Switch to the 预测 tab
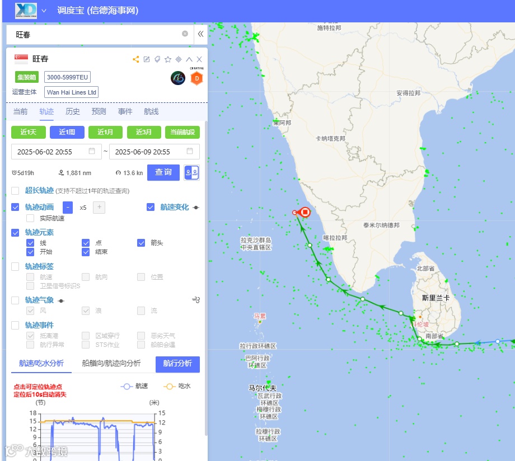 (x=99, y=112)
